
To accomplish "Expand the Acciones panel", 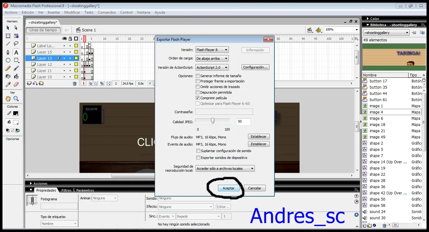I will tap(31, 183).
